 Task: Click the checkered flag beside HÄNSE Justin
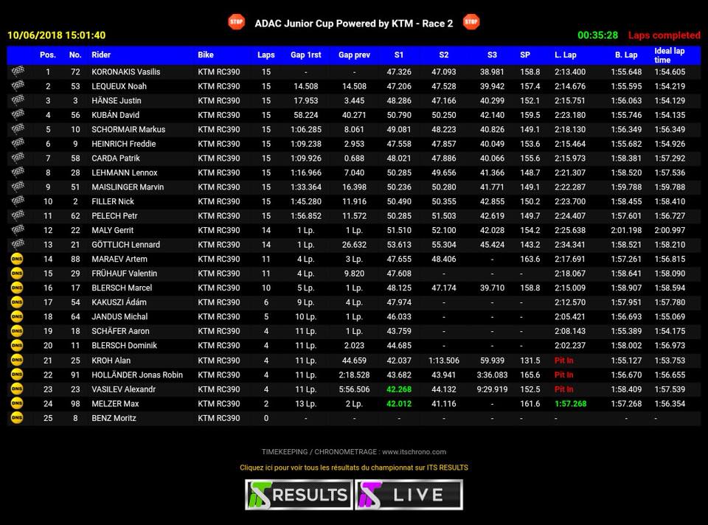click(x=18, y=100)
